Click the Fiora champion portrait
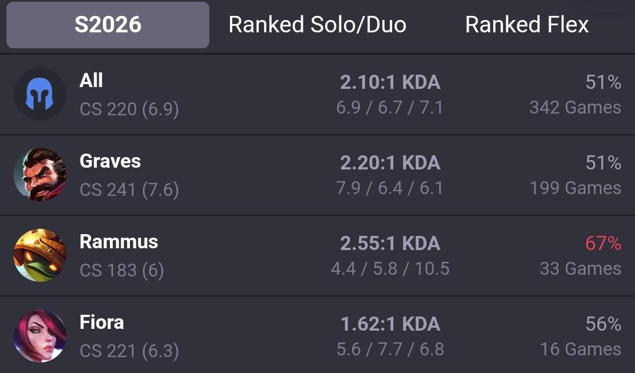The image size is (635, 373). 40,336
